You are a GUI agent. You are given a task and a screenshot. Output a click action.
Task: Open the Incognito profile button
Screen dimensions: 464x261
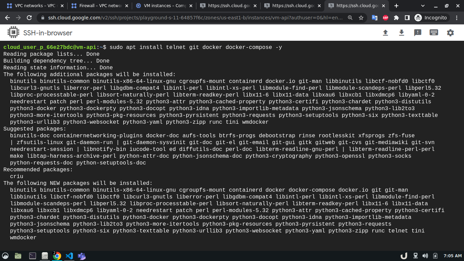pyautogui.click(x=431, y=18)
